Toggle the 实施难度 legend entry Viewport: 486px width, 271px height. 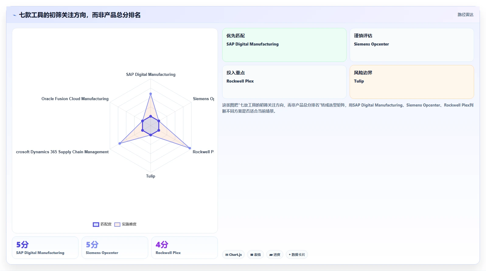click(x=125, y=224)
